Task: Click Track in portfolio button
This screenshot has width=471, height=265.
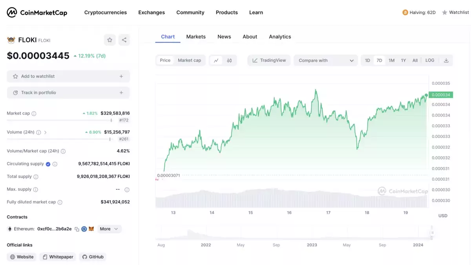Action: click(x=68, y=93)
